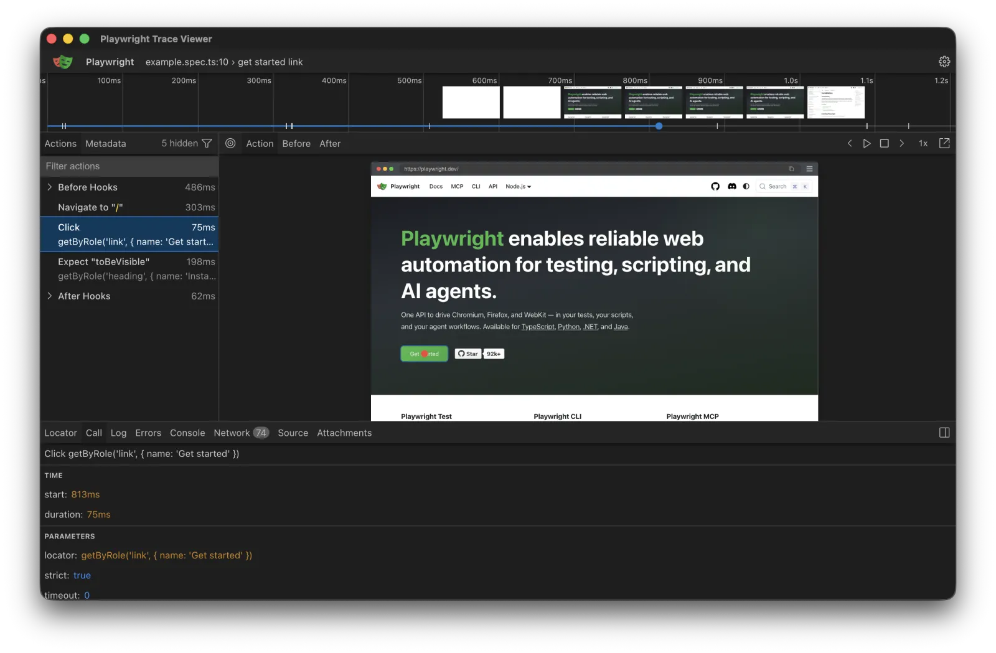Switch to the Metadata tab
The image size is (996, 653).
pyautogui.click(x=106, y=143)
